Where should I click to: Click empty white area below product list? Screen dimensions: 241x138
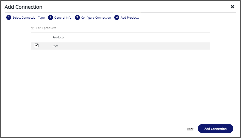(120, 84)
